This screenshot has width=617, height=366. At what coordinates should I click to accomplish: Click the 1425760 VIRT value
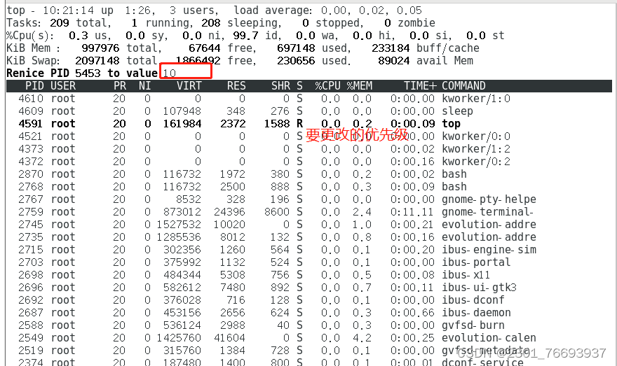(x=179, y=338)
